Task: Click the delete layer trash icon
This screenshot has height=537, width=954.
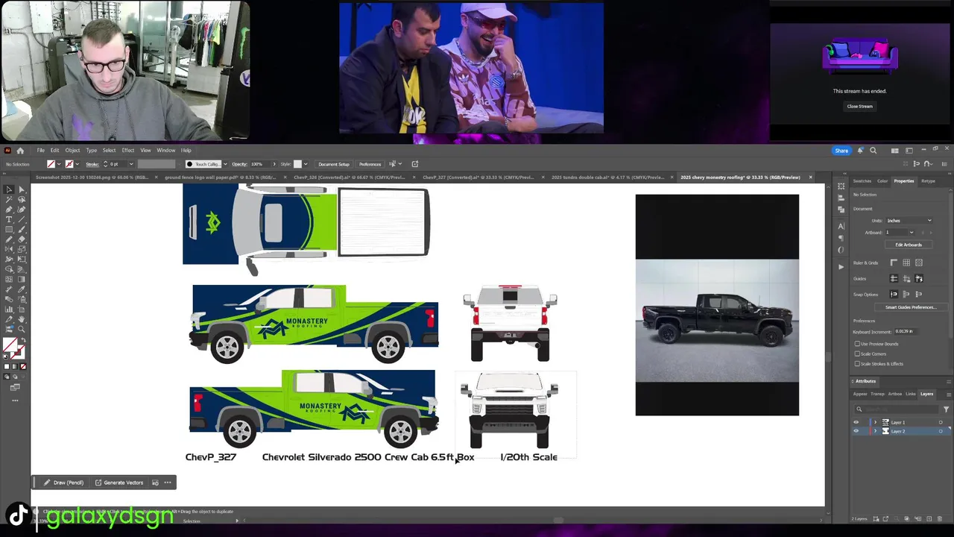Action: [940, 519]
